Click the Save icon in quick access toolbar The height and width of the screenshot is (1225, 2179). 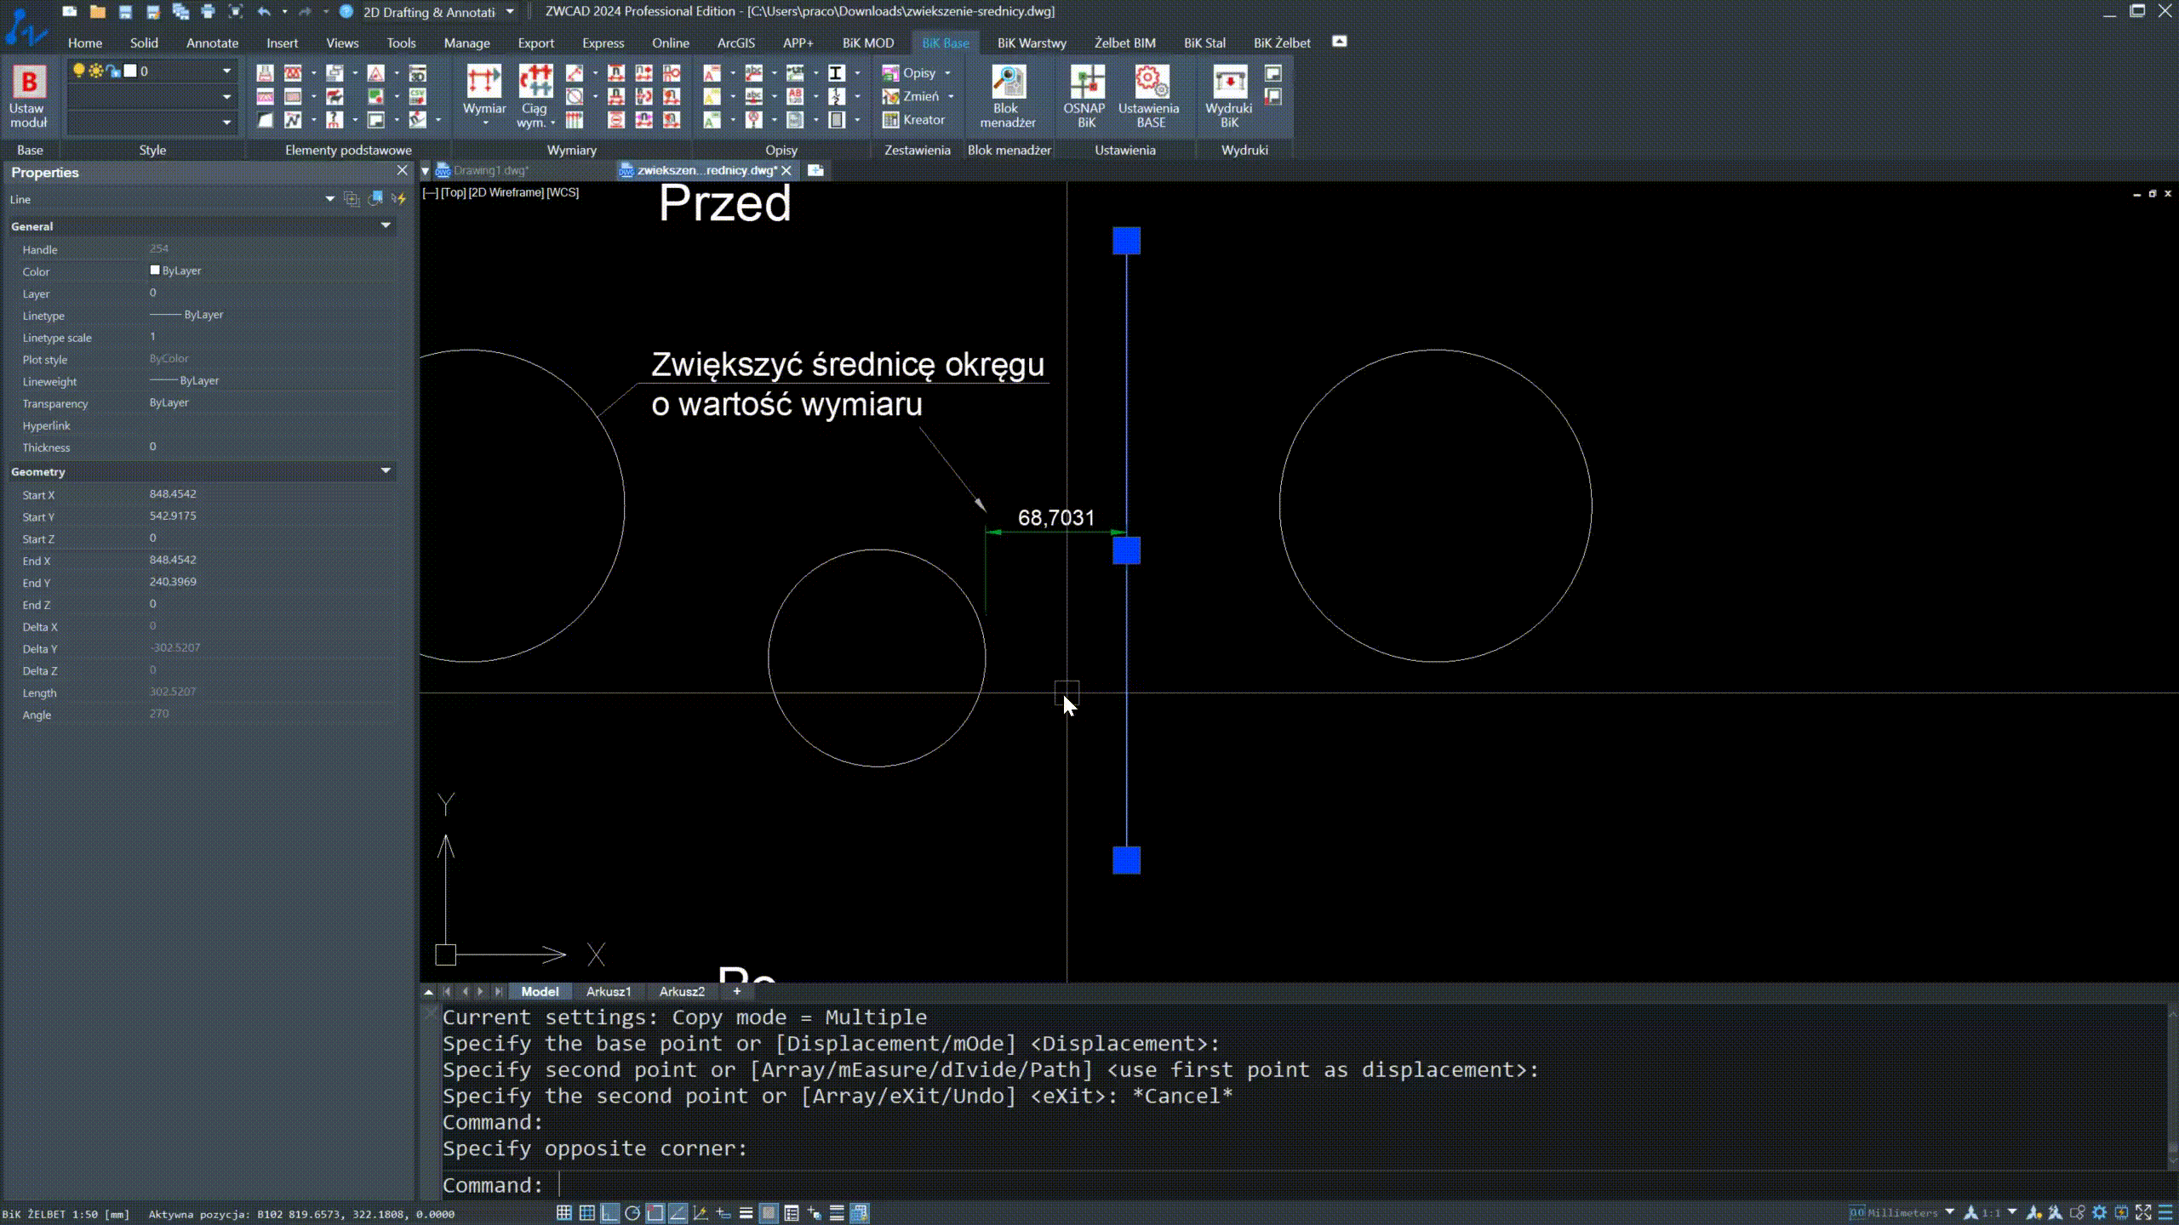[125, 11]
